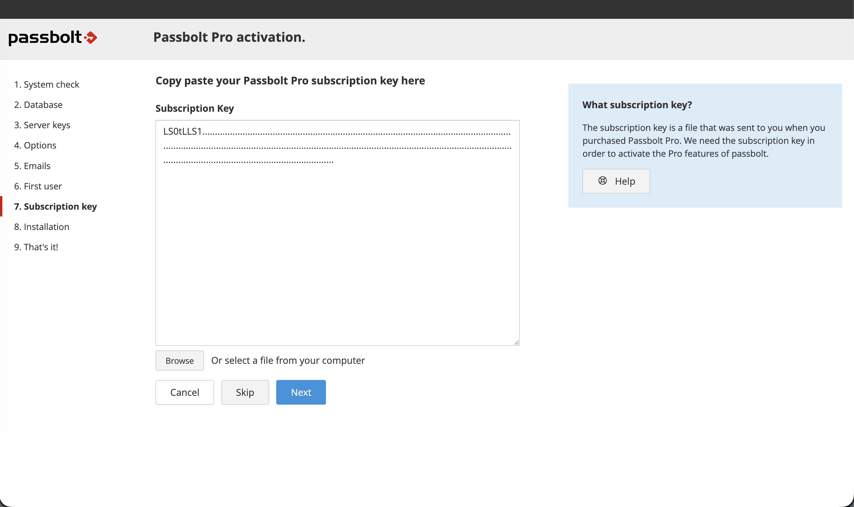Browse for a subscription key file
The width and height of the screenshot is (854, 507).
pyautogui.click(x=180, y=361)
